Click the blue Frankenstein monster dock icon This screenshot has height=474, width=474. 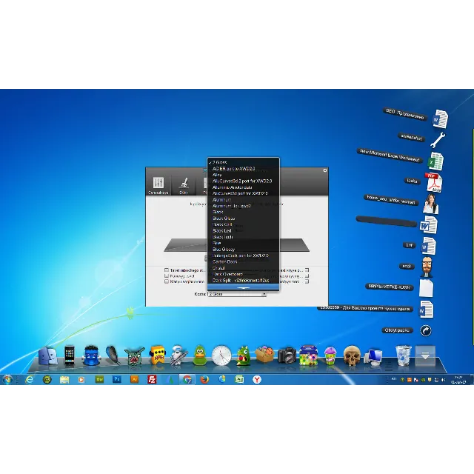tap(91, 355)
